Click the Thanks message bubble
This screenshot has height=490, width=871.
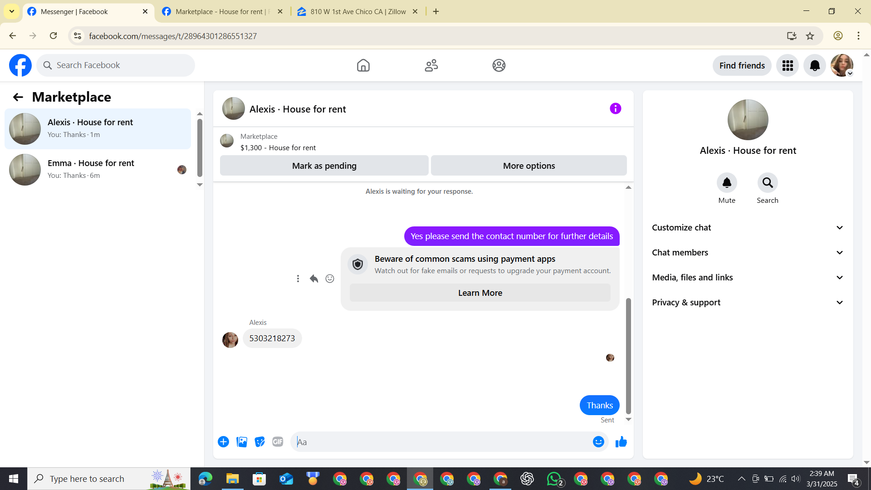[x=599, y=405]
